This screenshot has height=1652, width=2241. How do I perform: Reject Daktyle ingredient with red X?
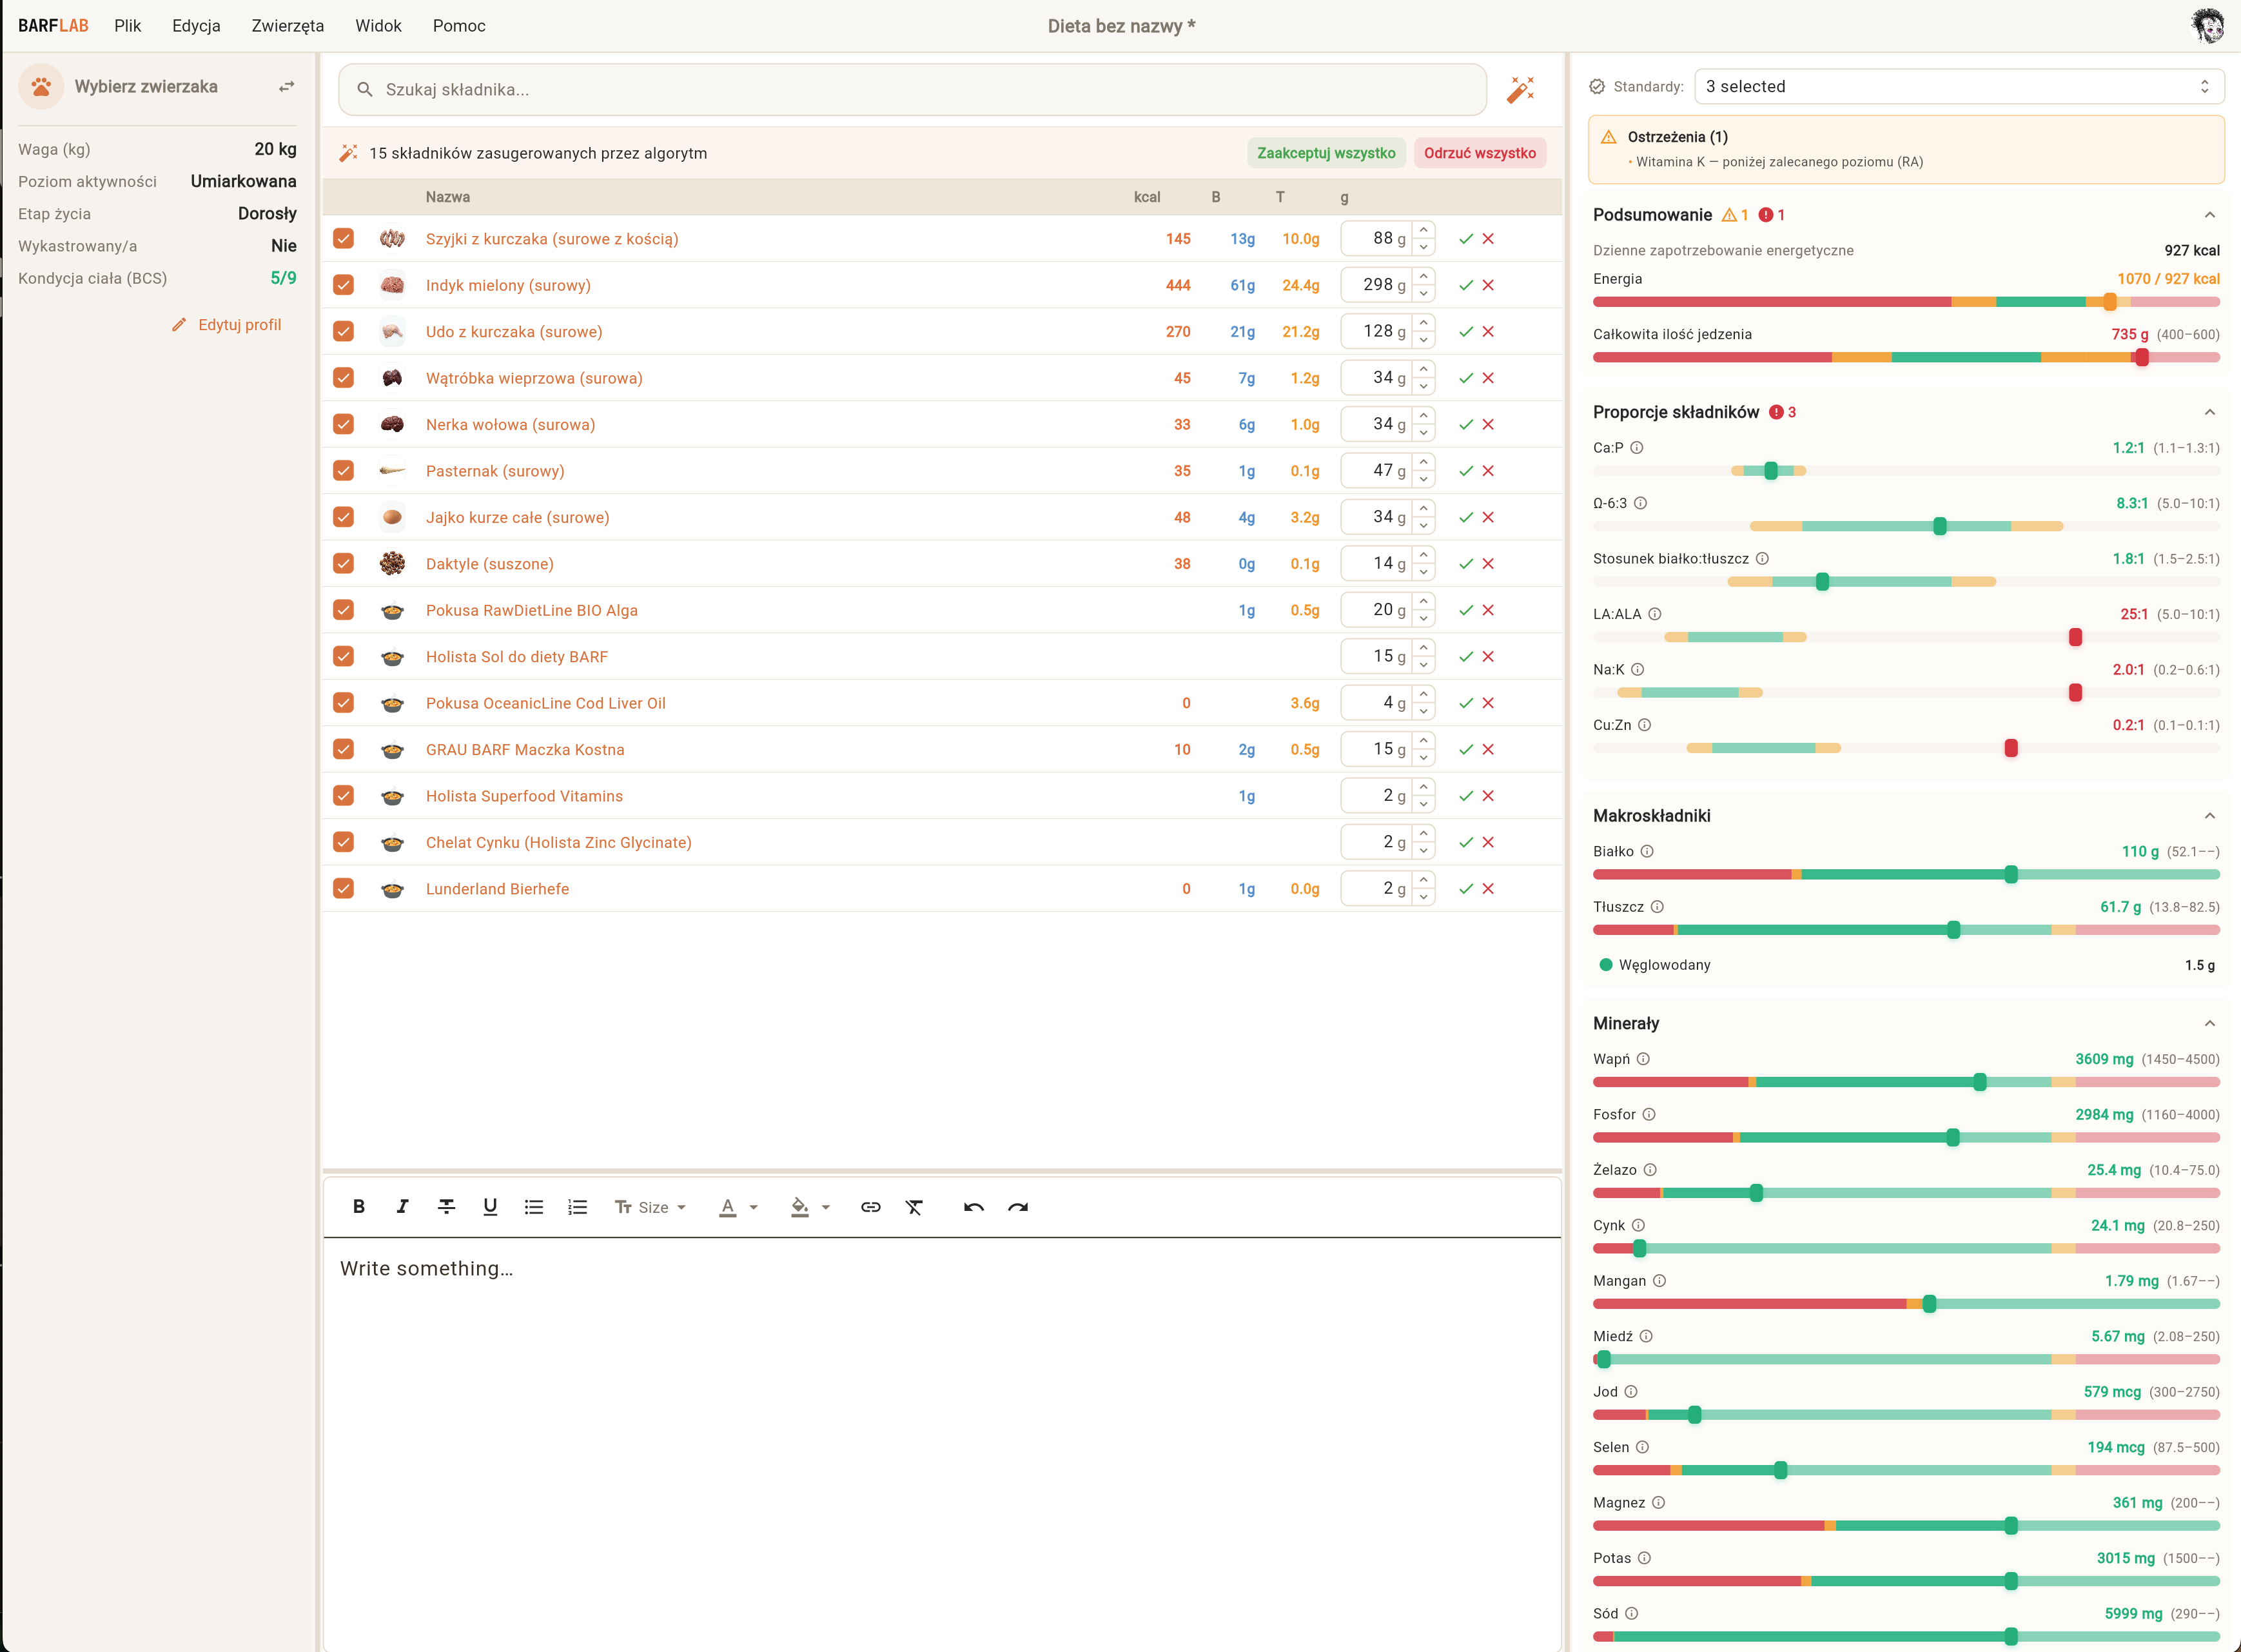[1489, 564]
